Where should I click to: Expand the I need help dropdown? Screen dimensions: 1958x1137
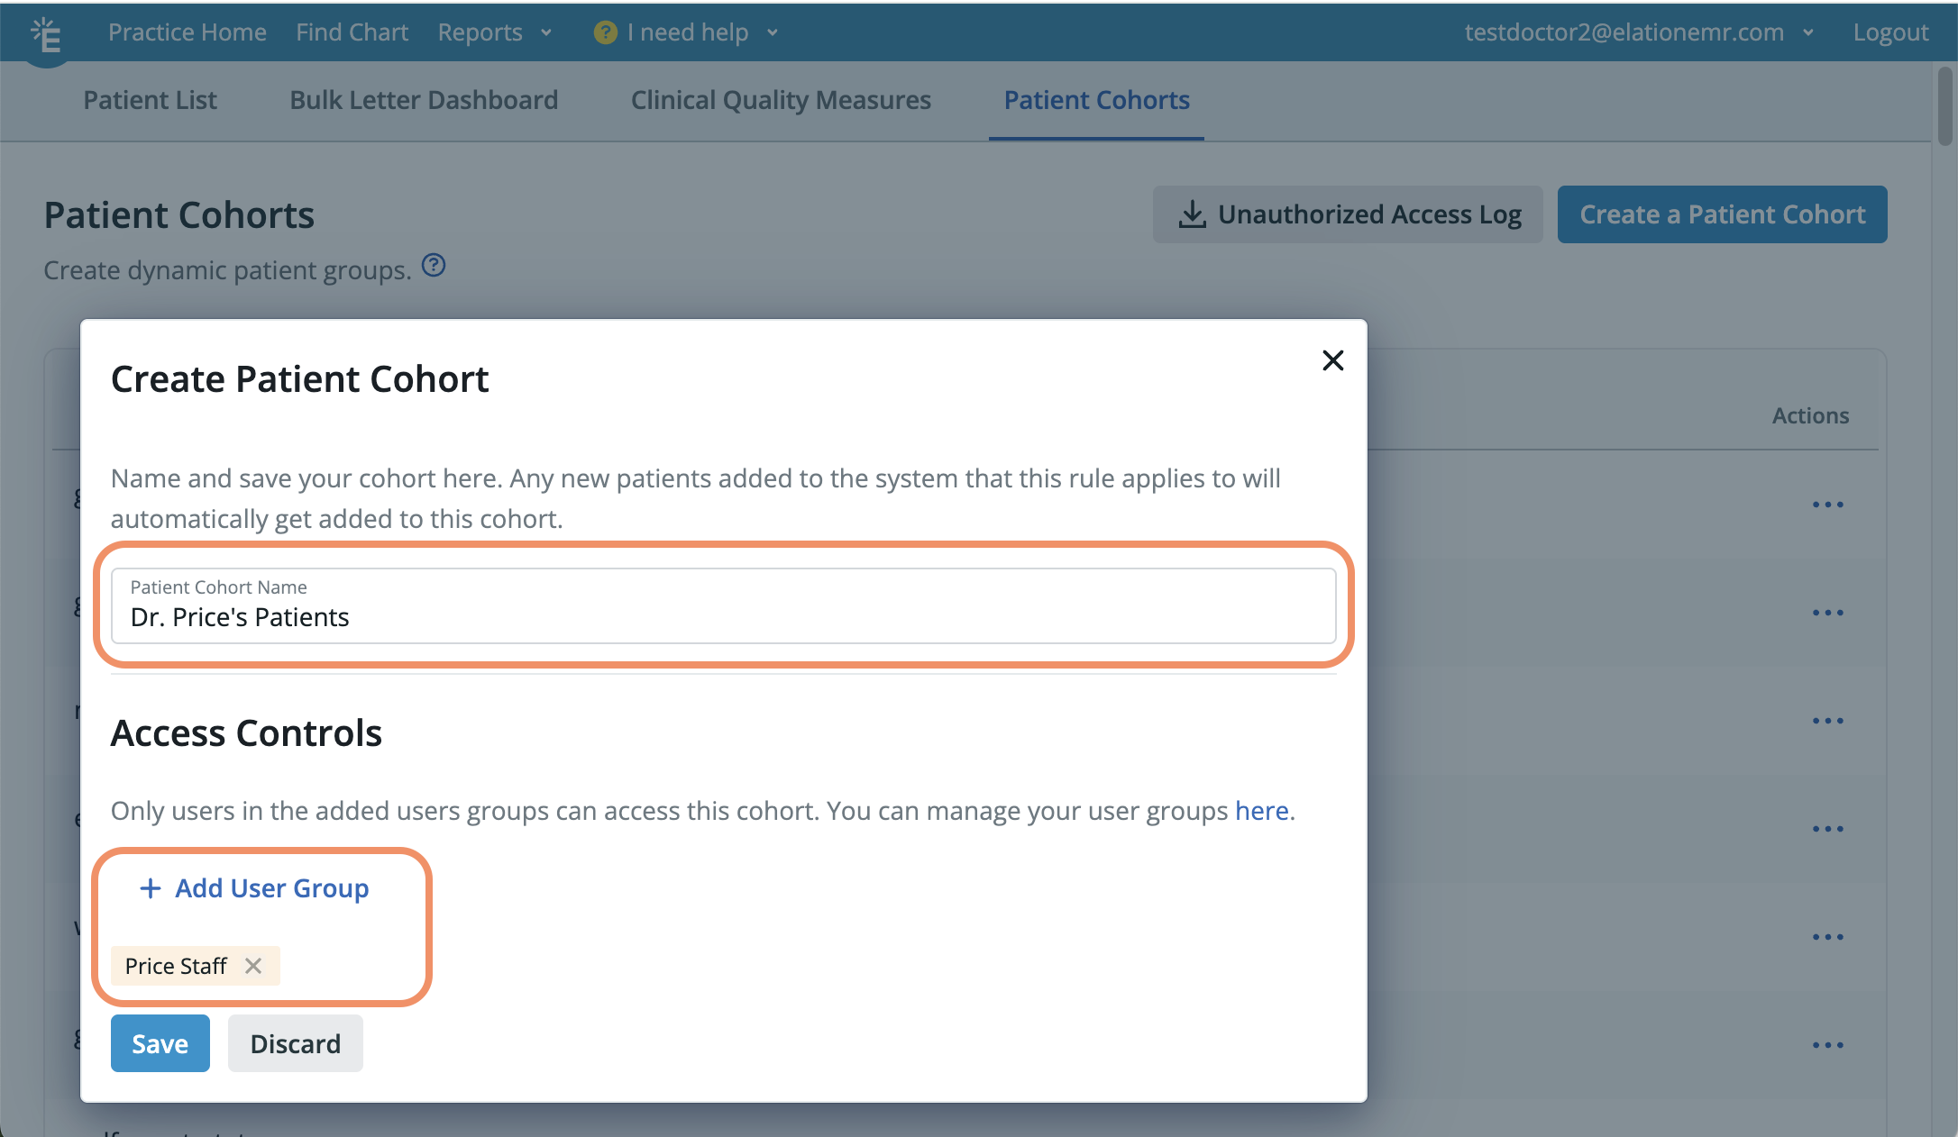point(685,32)
